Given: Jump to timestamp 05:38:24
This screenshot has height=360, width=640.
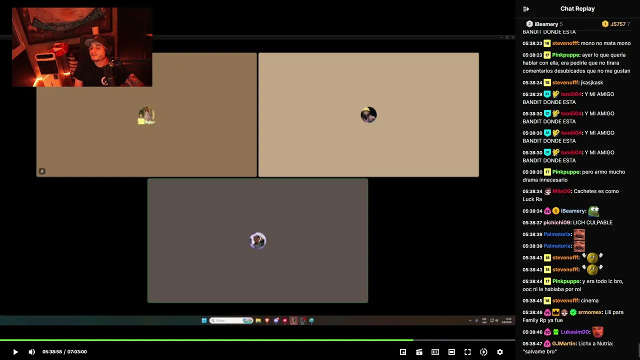Looking at the screenshot, I should click(x=532, y=82).
